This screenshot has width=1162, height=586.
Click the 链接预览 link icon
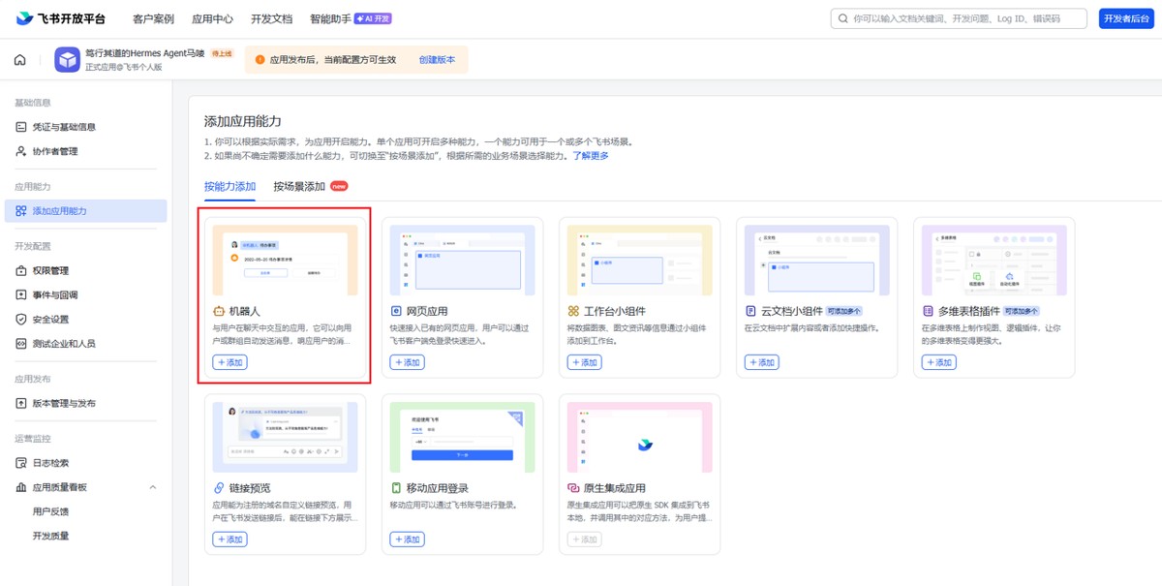[218, 488]
